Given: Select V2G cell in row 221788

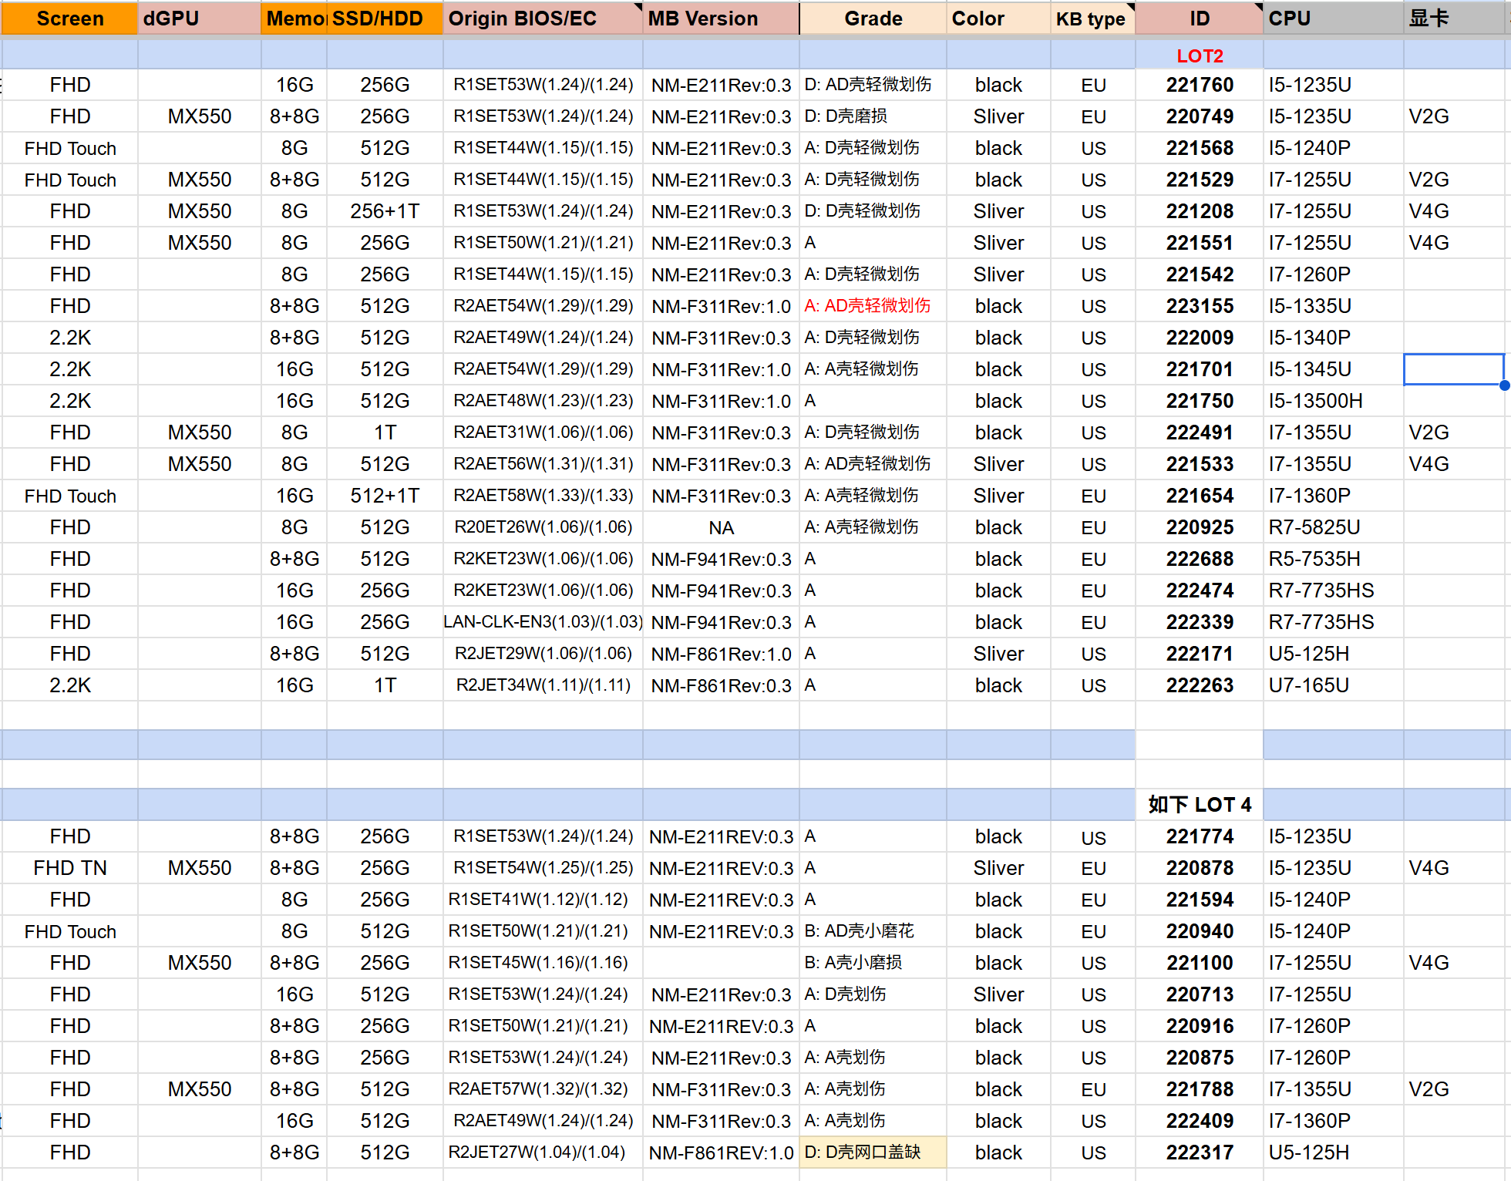Looking at the screenshot, I should (1454, 1089).
